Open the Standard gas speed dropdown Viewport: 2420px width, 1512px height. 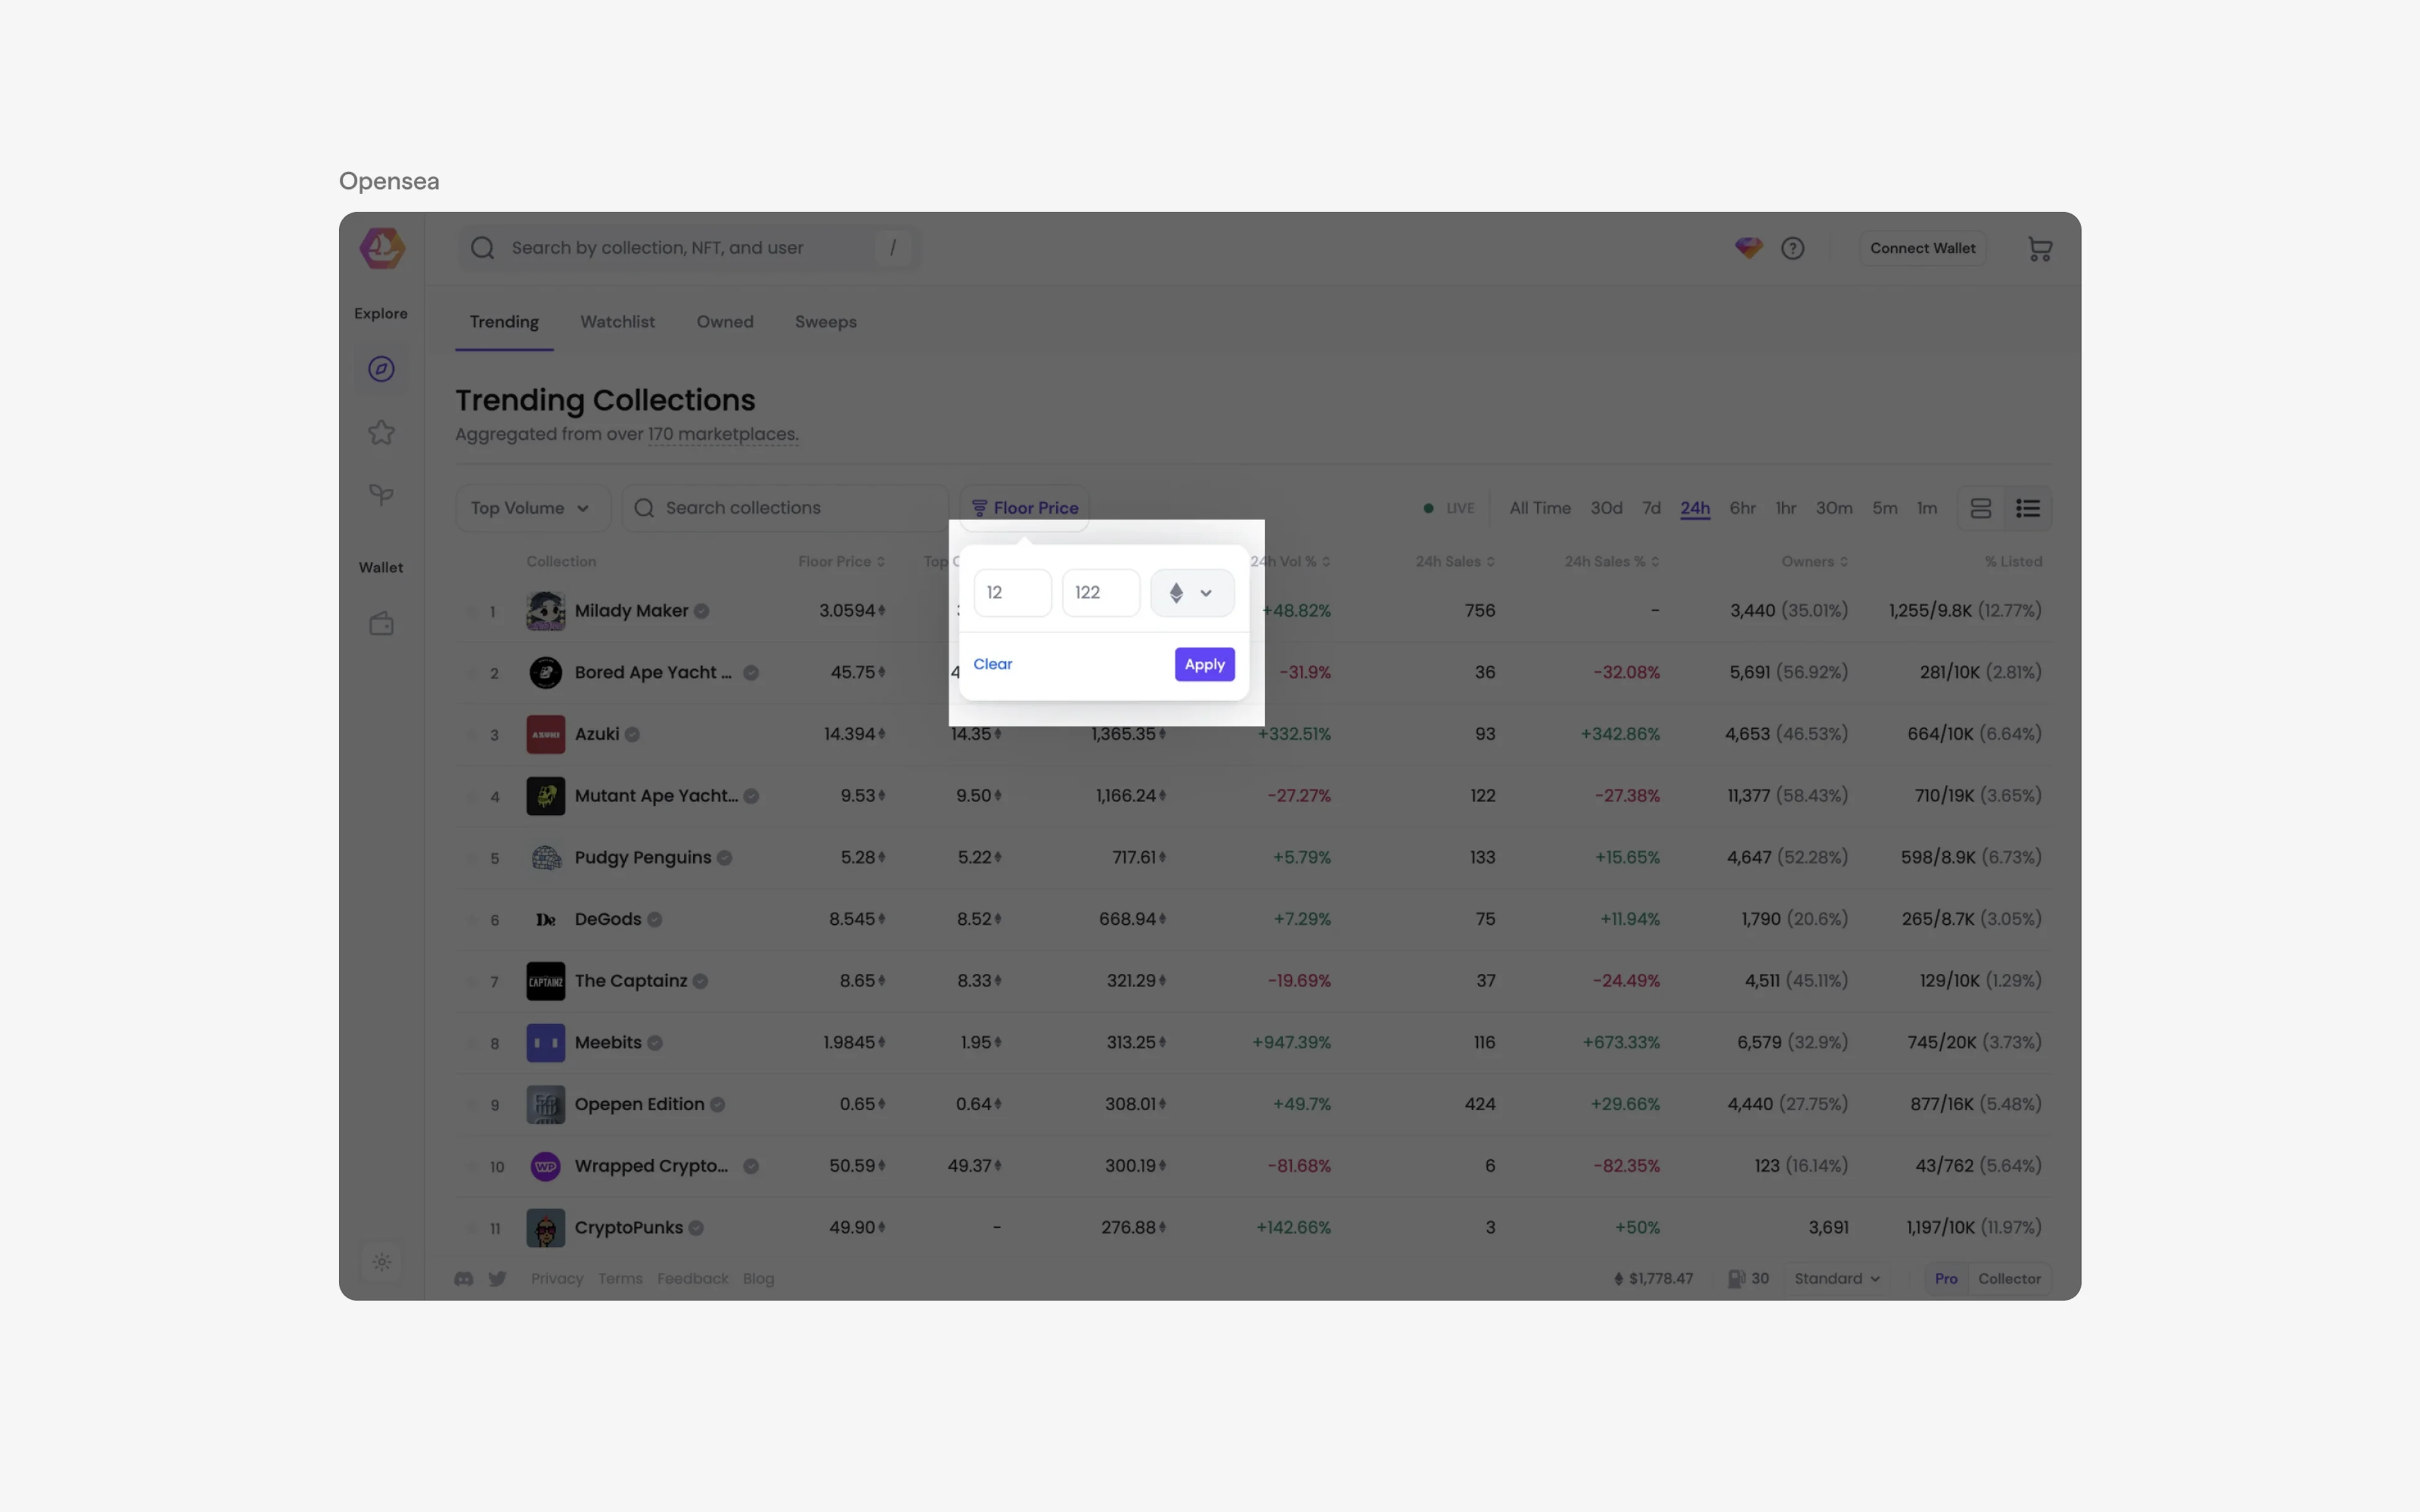coord(1837,1278)
